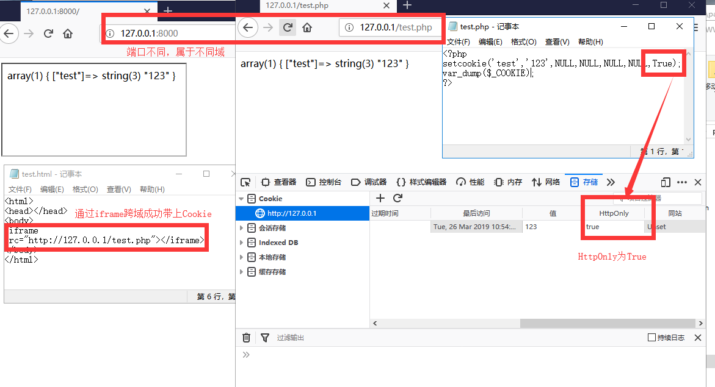Click Forward in the 127.0.0.1:8000 browser window

coord(29,34)
